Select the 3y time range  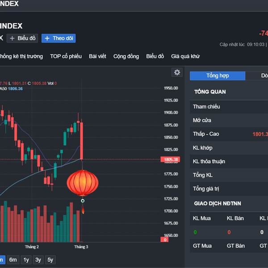pyautogui.click(x=38, y=260)
